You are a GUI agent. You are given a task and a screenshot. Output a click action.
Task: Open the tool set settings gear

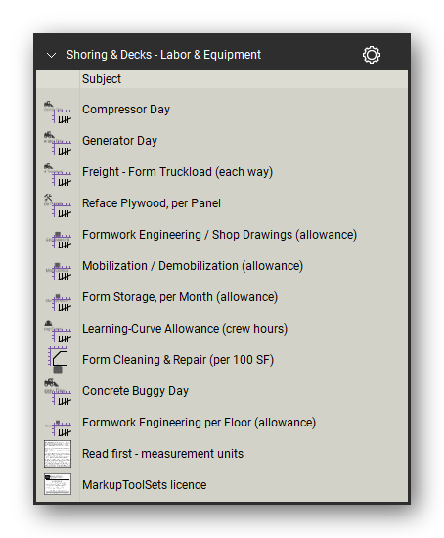pos(372,55)
